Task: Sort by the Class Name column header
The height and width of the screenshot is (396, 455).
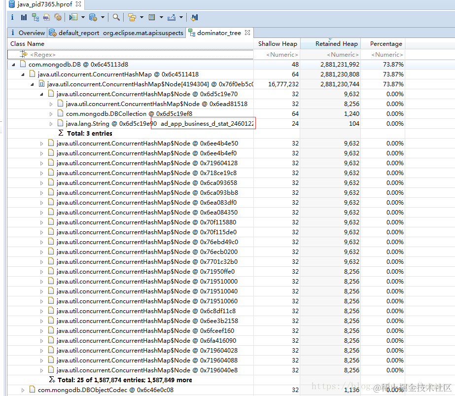Action: click(130, 44)
